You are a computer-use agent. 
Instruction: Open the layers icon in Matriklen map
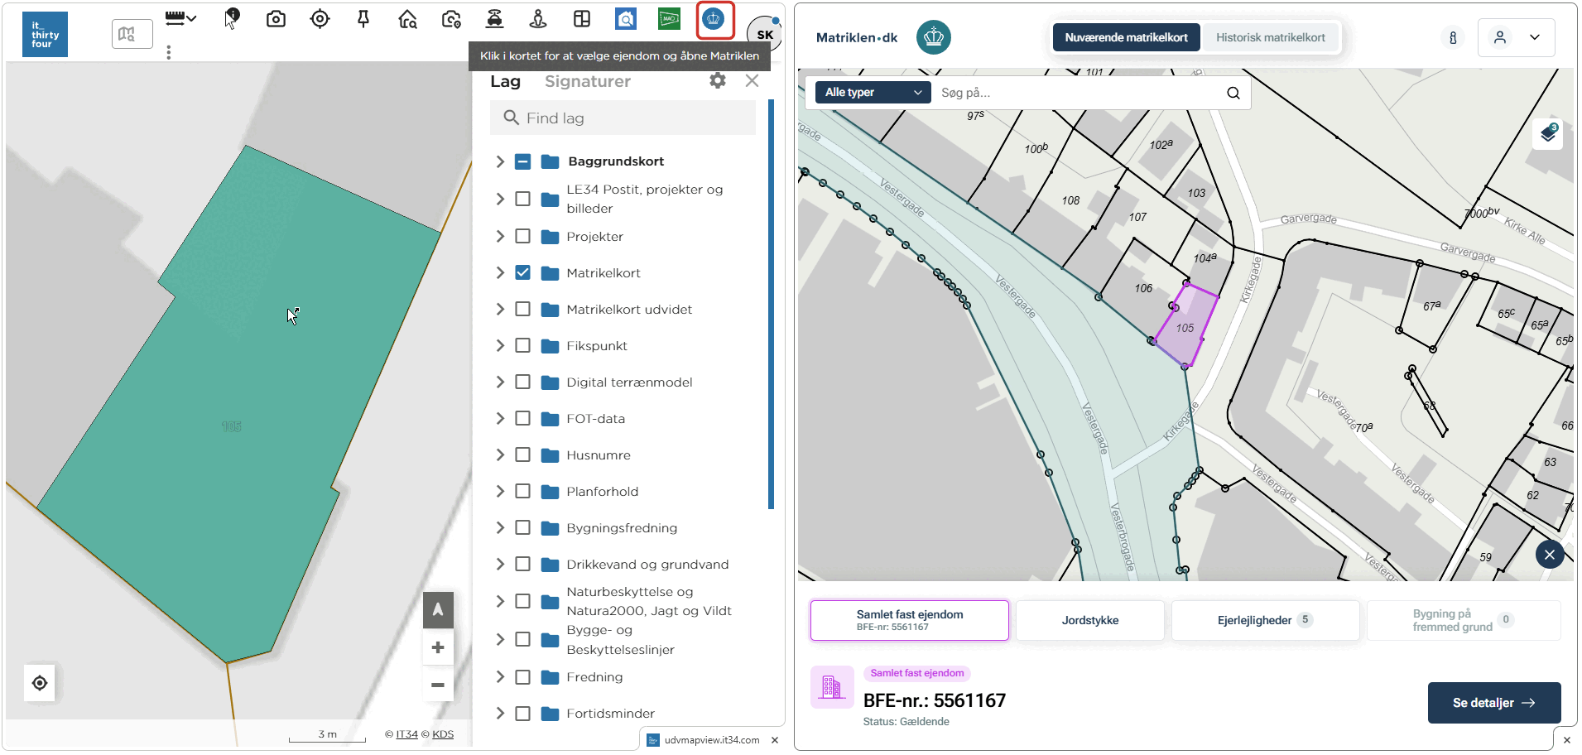(x=1548, y=133)
